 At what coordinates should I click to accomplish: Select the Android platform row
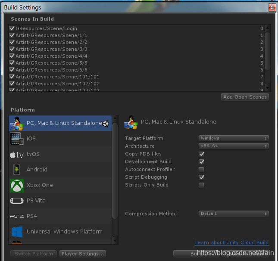point(60,170)
